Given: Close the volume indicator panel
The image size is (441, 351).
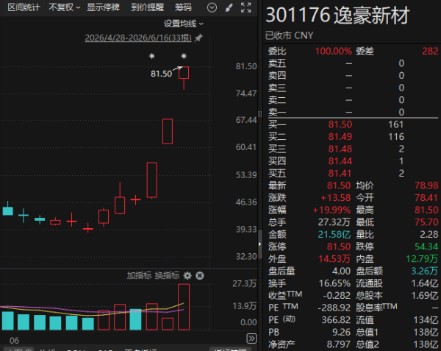Looking at the screenshot, I should (x=200, y=275).
